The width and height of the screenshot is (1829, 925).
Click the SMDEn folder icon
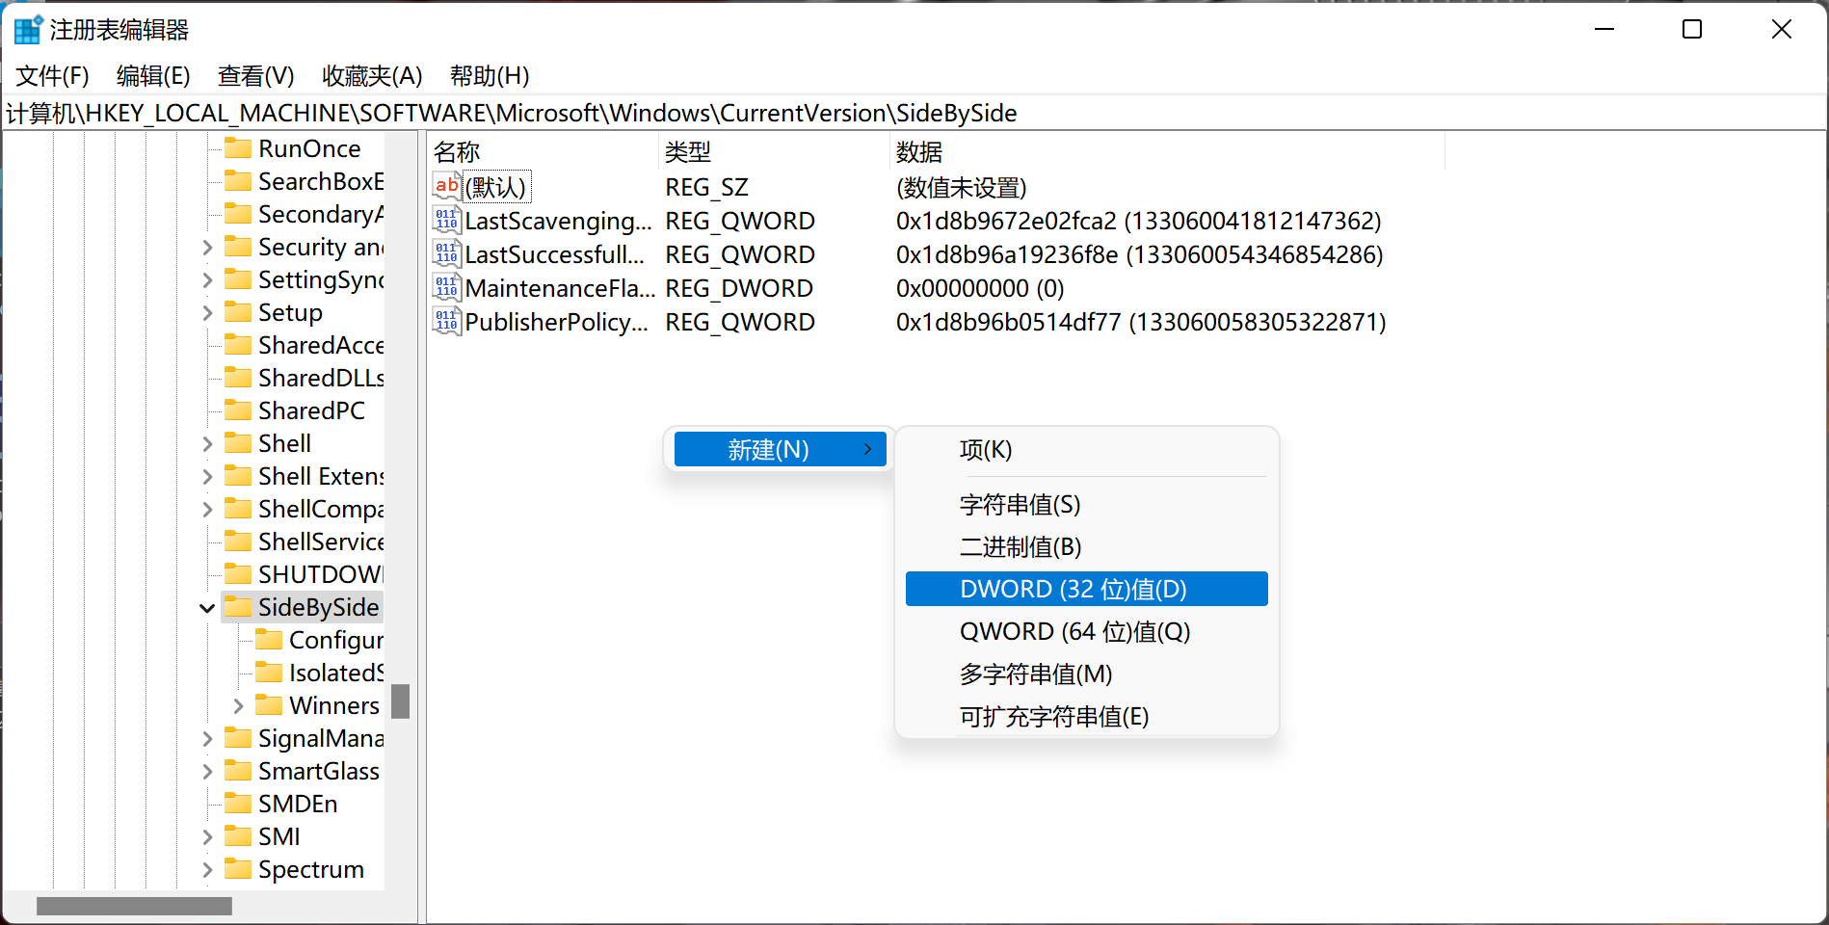click(x=238, y=803)
